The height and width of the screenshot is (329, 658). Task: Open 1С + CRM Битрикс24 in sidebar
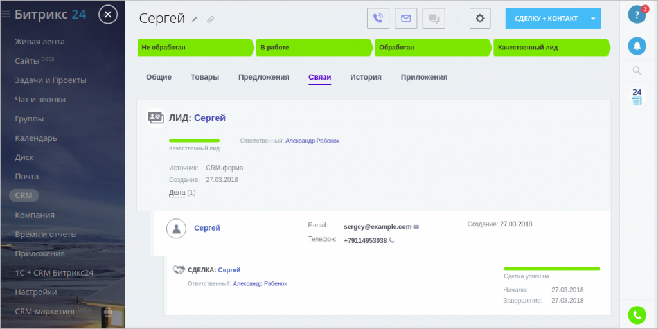pyautogui.click(x=54, y=272)
